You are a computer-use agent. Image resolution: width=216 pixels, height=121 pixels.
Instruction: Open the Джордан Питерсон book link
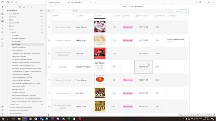click(63, 67)
